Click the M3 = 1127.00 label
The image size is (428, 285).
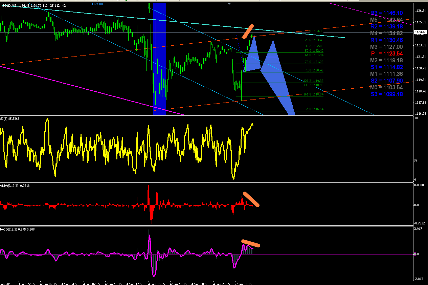386,47
